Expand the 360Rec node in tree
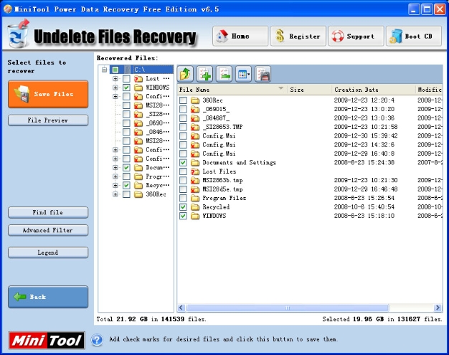 (115, 194)
